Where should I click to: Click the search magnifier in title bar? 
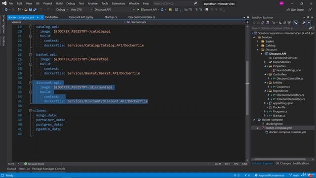[x=196, y=3]
